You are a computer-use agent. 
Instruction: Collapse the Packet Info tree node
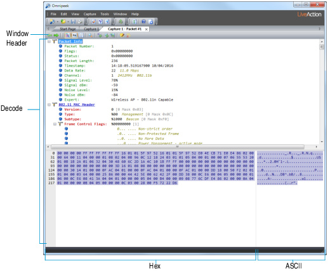[x=49, y=41]
